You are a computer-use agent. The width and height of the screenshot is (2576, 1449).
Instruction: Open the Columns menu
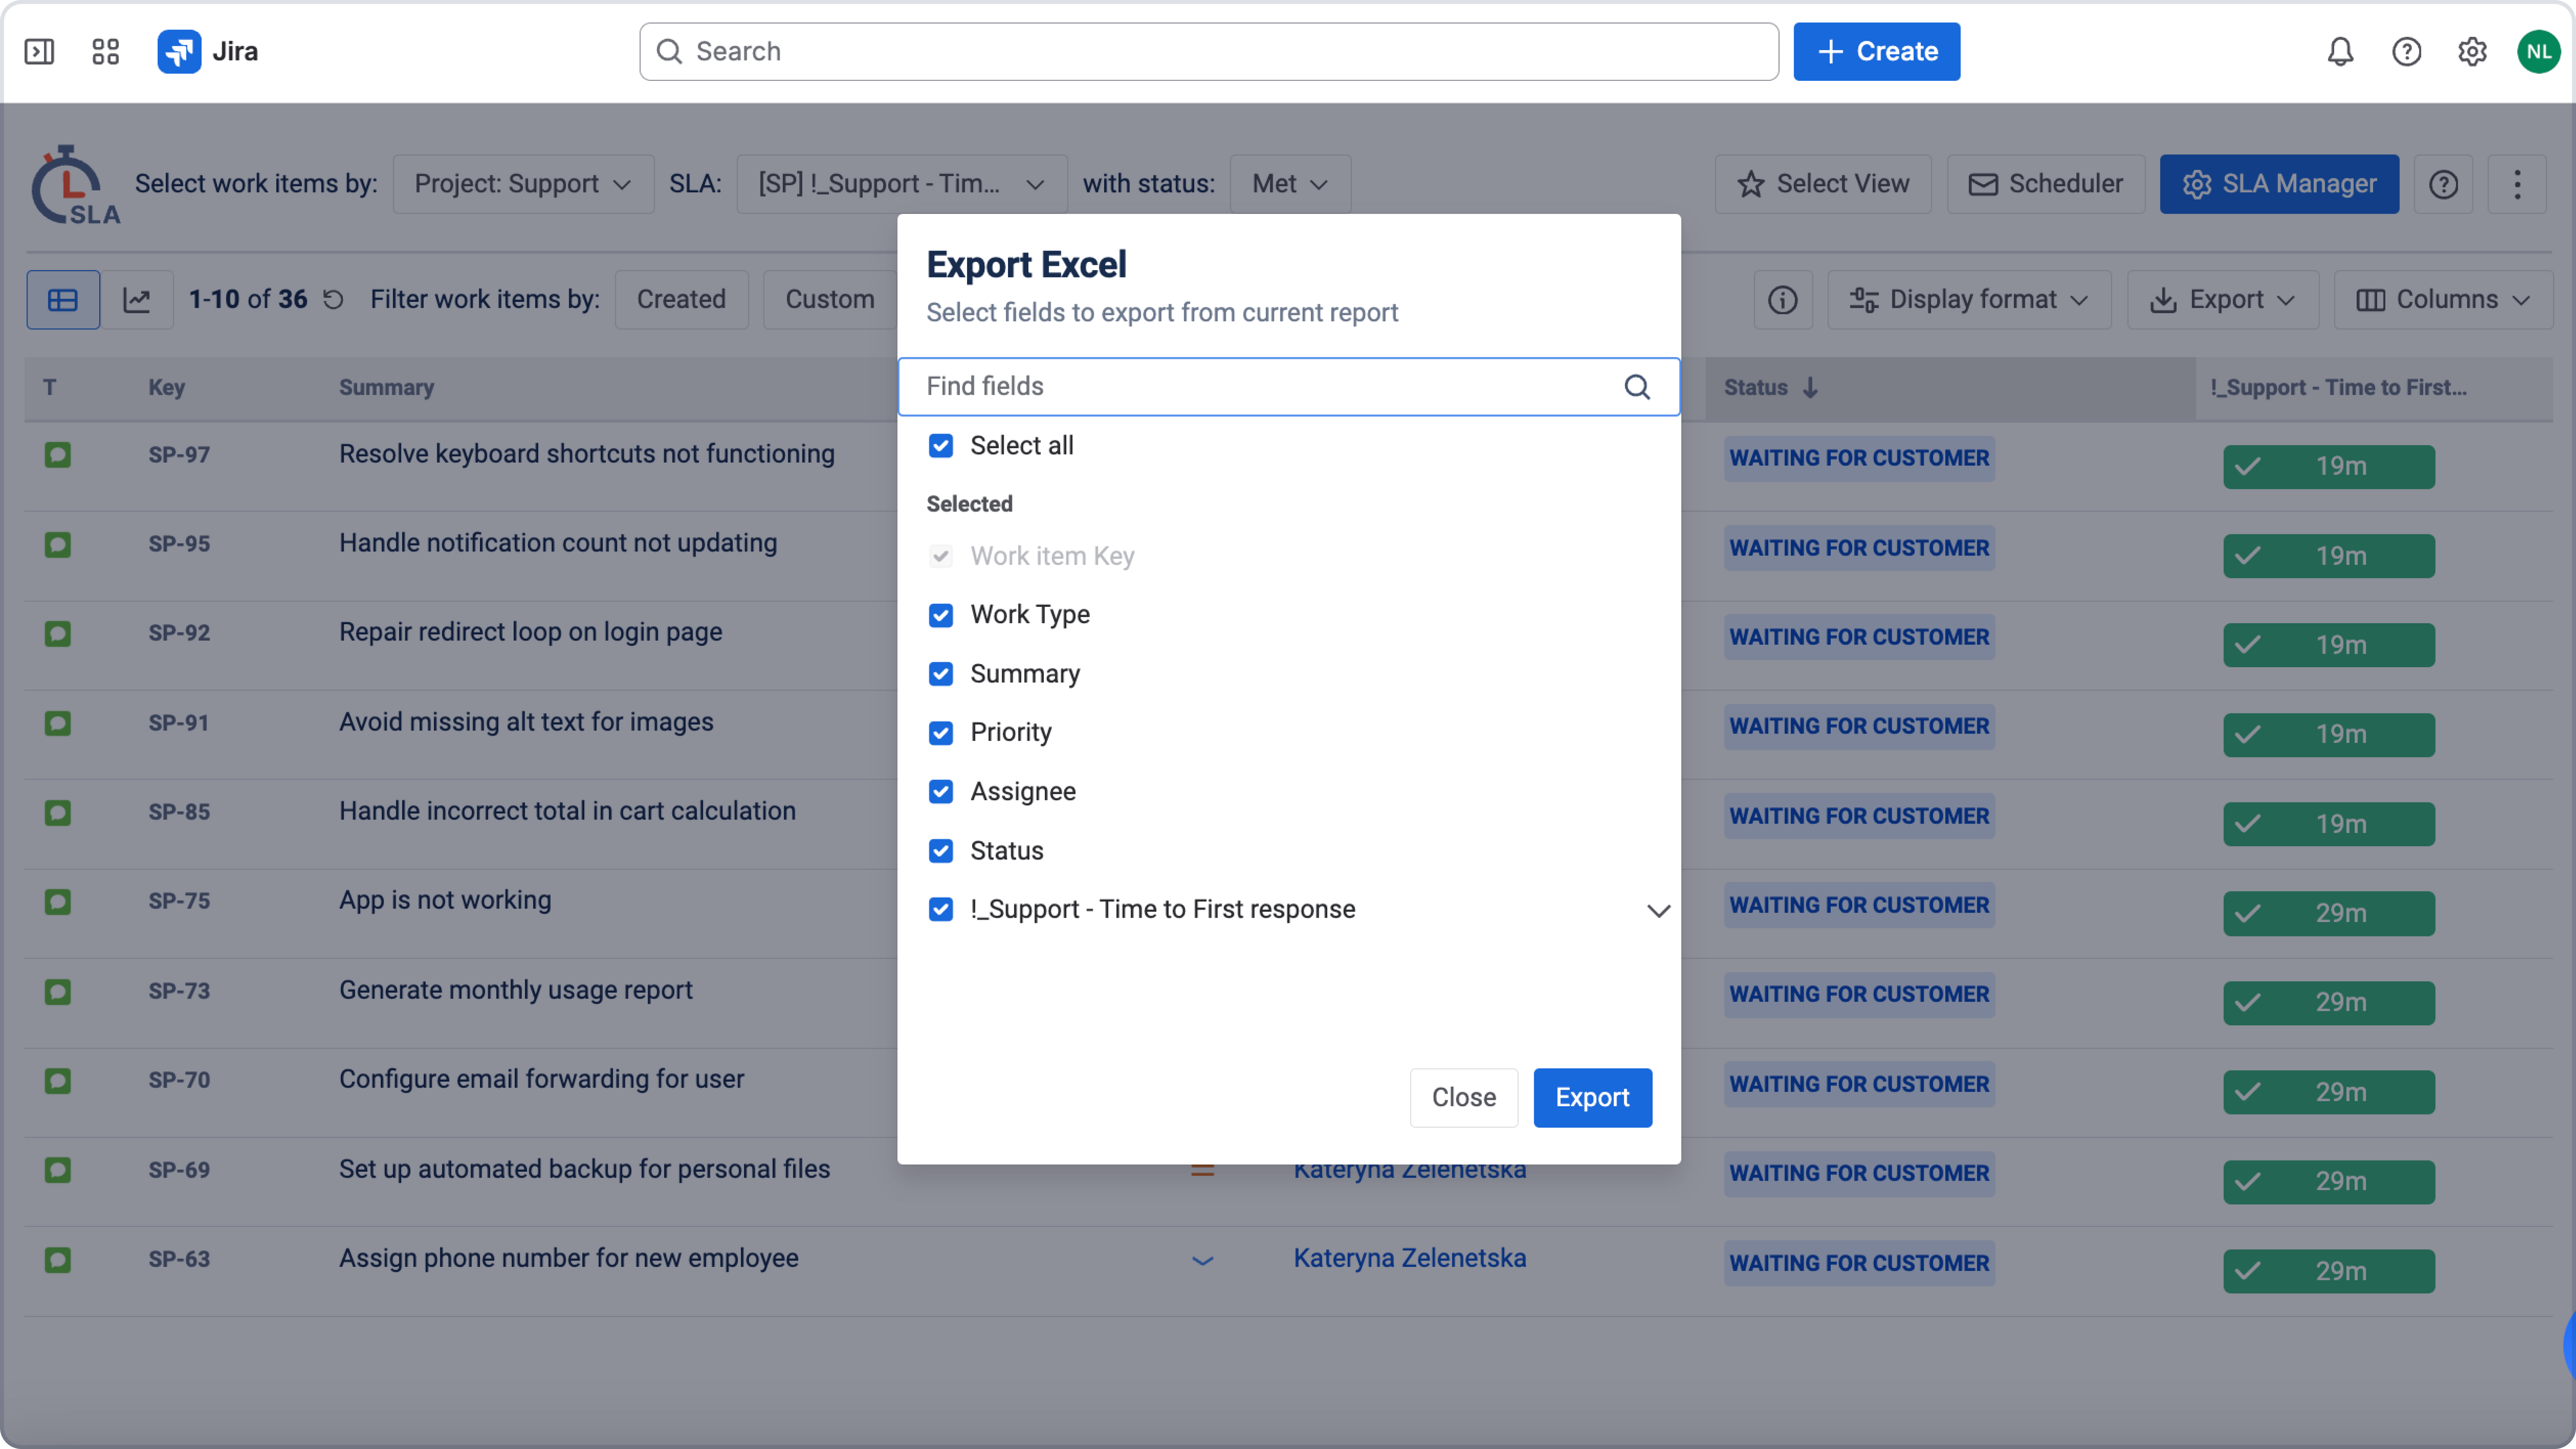click(x=2442, y=299)
